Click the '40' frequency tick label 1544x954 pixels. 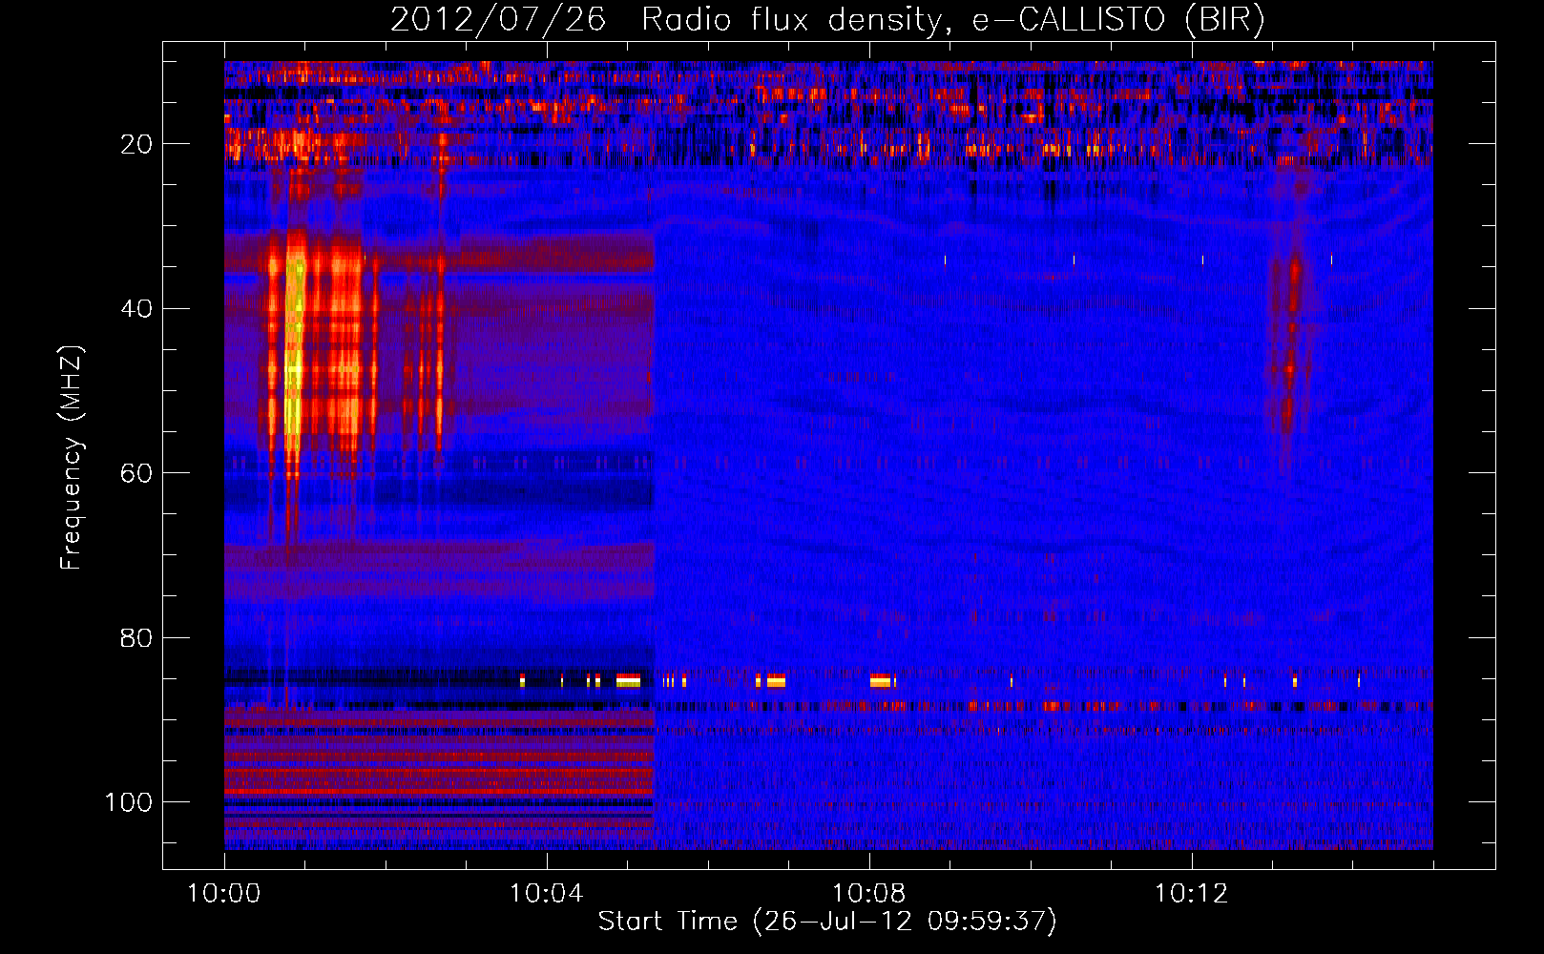click(x=137, y=308)
